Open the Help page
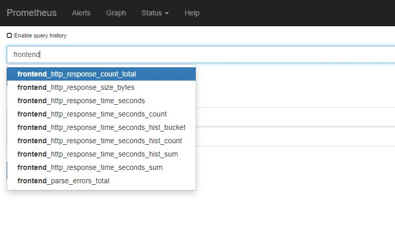The image size is (395, 231). (192, 13)
